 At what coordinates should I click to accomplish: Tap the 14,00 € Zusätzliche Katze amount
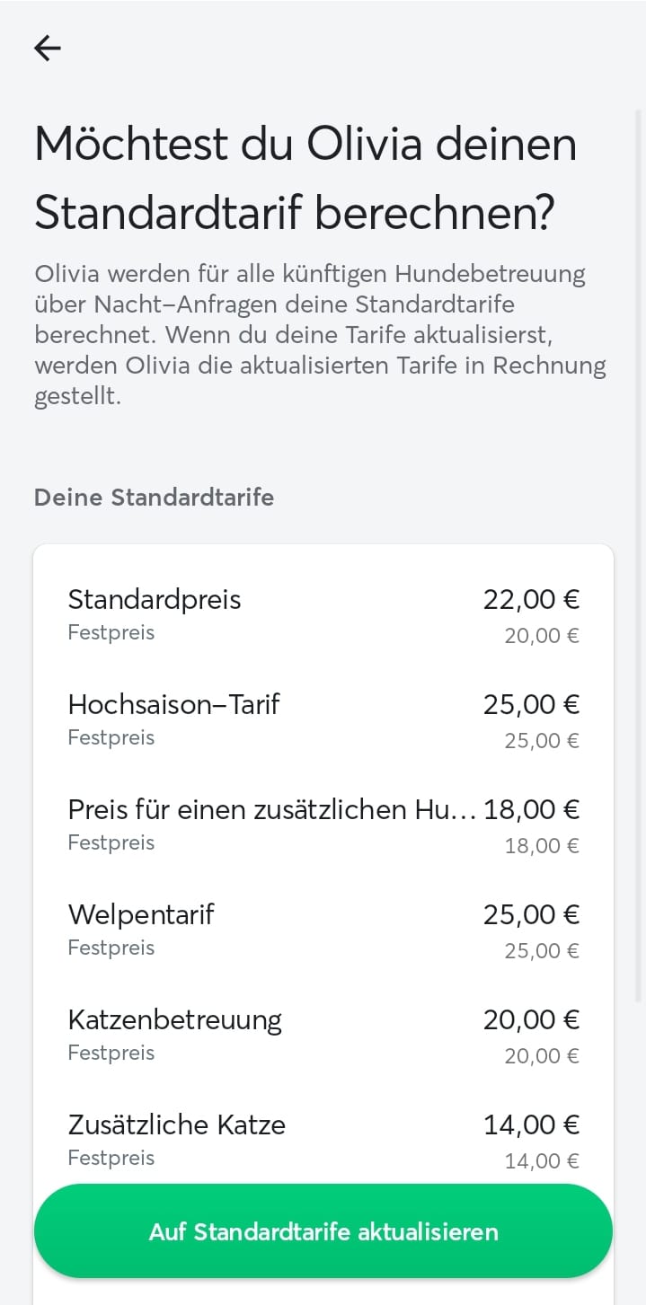[x=531, y=1124]
